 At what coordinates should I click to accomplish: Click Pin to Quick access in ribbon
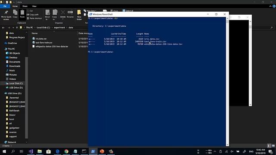(6, 15)
